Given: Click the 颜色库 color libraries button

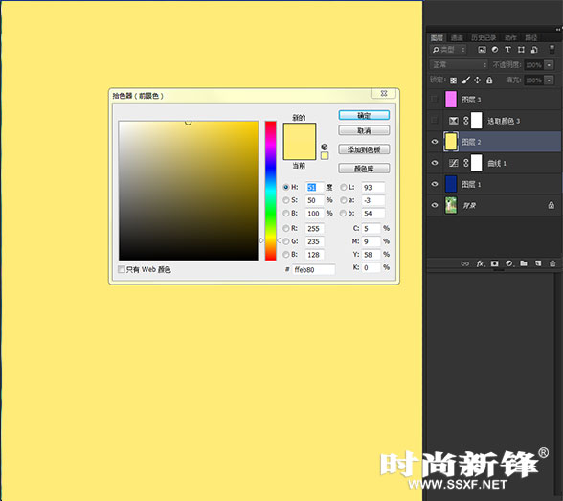Looking at the screenshot, I should (364, 168).
